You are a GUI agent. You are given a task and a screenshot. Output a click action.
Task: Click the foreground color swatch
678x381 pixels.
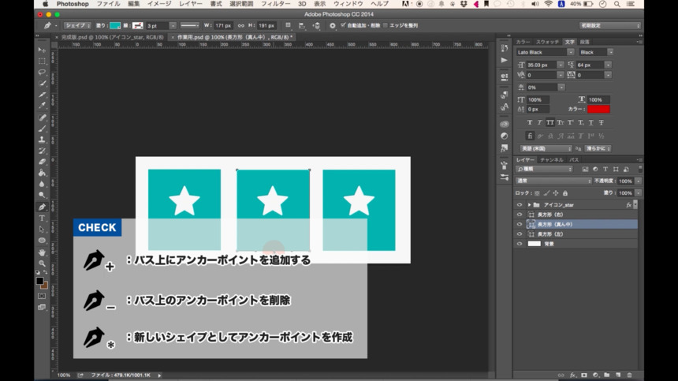coord(39,281)
